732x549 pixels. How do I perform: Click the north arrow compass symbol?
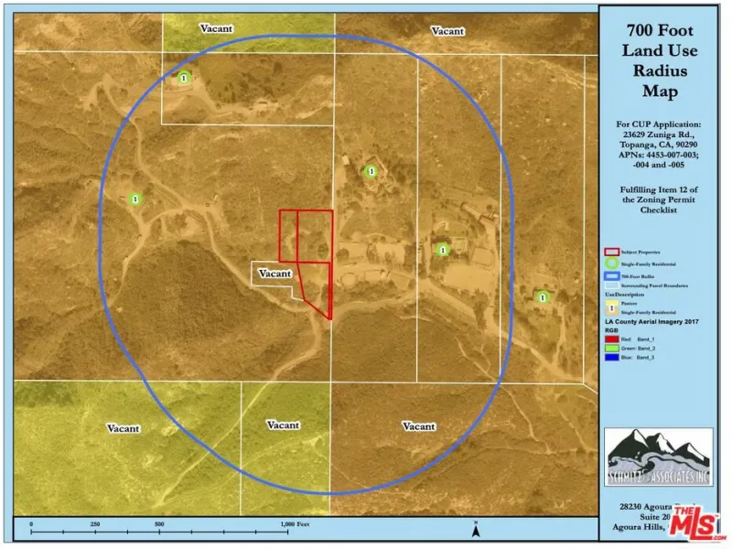point(477,529)
